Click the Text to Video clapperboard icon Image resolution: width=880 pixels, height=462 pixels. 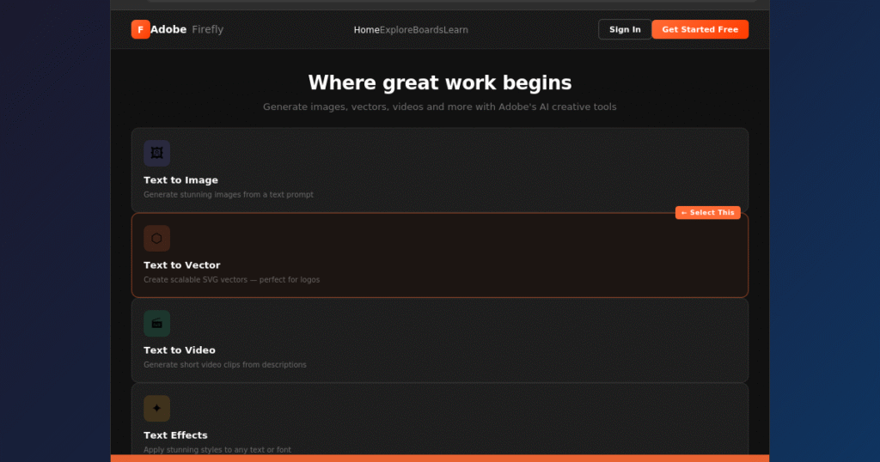[x=156, y=324]
